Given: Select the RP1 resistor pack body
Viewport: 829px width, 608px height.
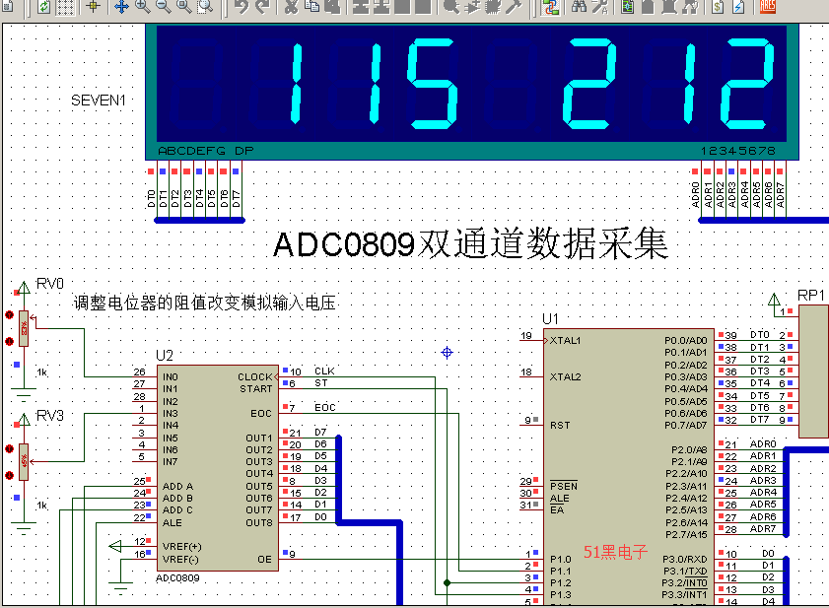Looking at the screenshot, I should (813, 372).
